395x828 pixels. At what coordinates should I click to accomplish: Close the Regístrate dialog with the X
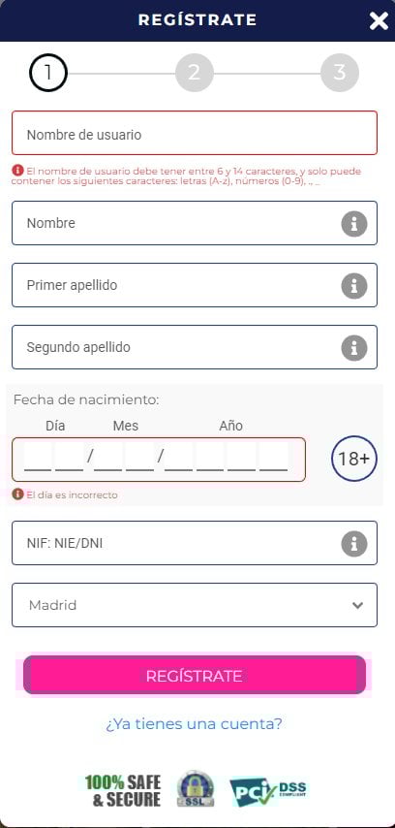point(379,20)
